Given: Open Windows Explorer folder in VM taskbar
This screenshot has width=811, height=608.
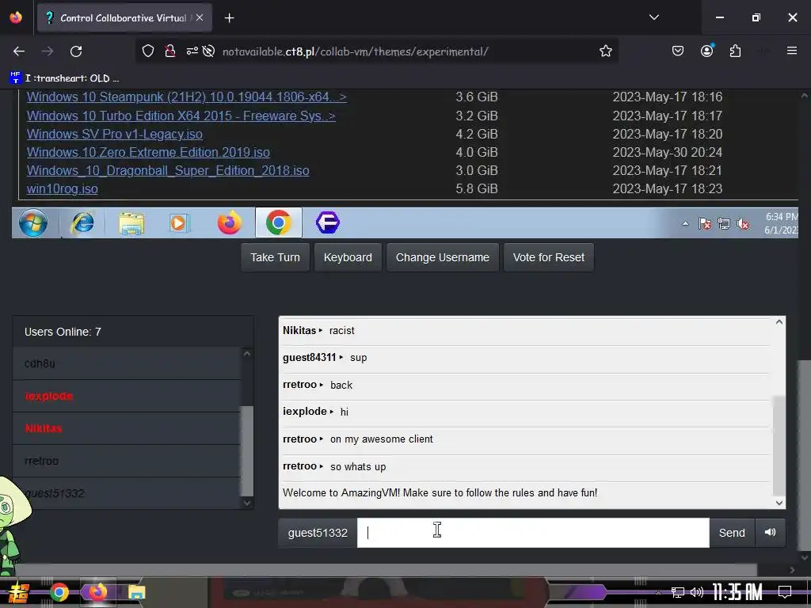Looking at the screenshot, I should coord(131,223).
